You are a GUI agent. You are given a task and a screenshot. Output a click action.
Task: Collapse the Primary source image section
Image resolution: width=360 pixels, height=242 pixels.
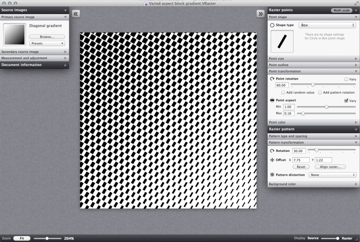(65, 17)
